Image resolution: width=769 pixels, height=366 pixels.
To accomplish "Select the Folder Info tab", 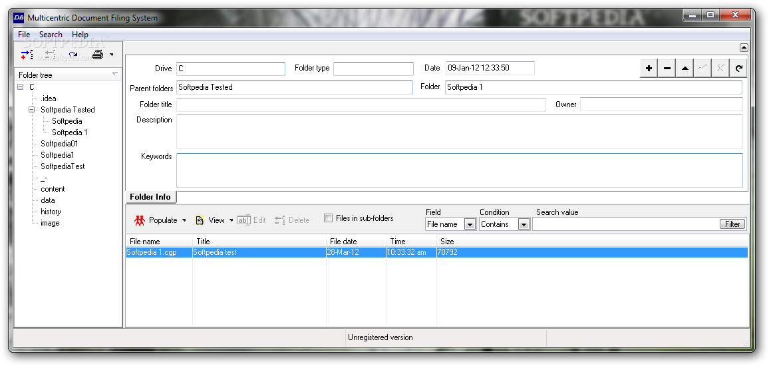I will pos(150,197).
